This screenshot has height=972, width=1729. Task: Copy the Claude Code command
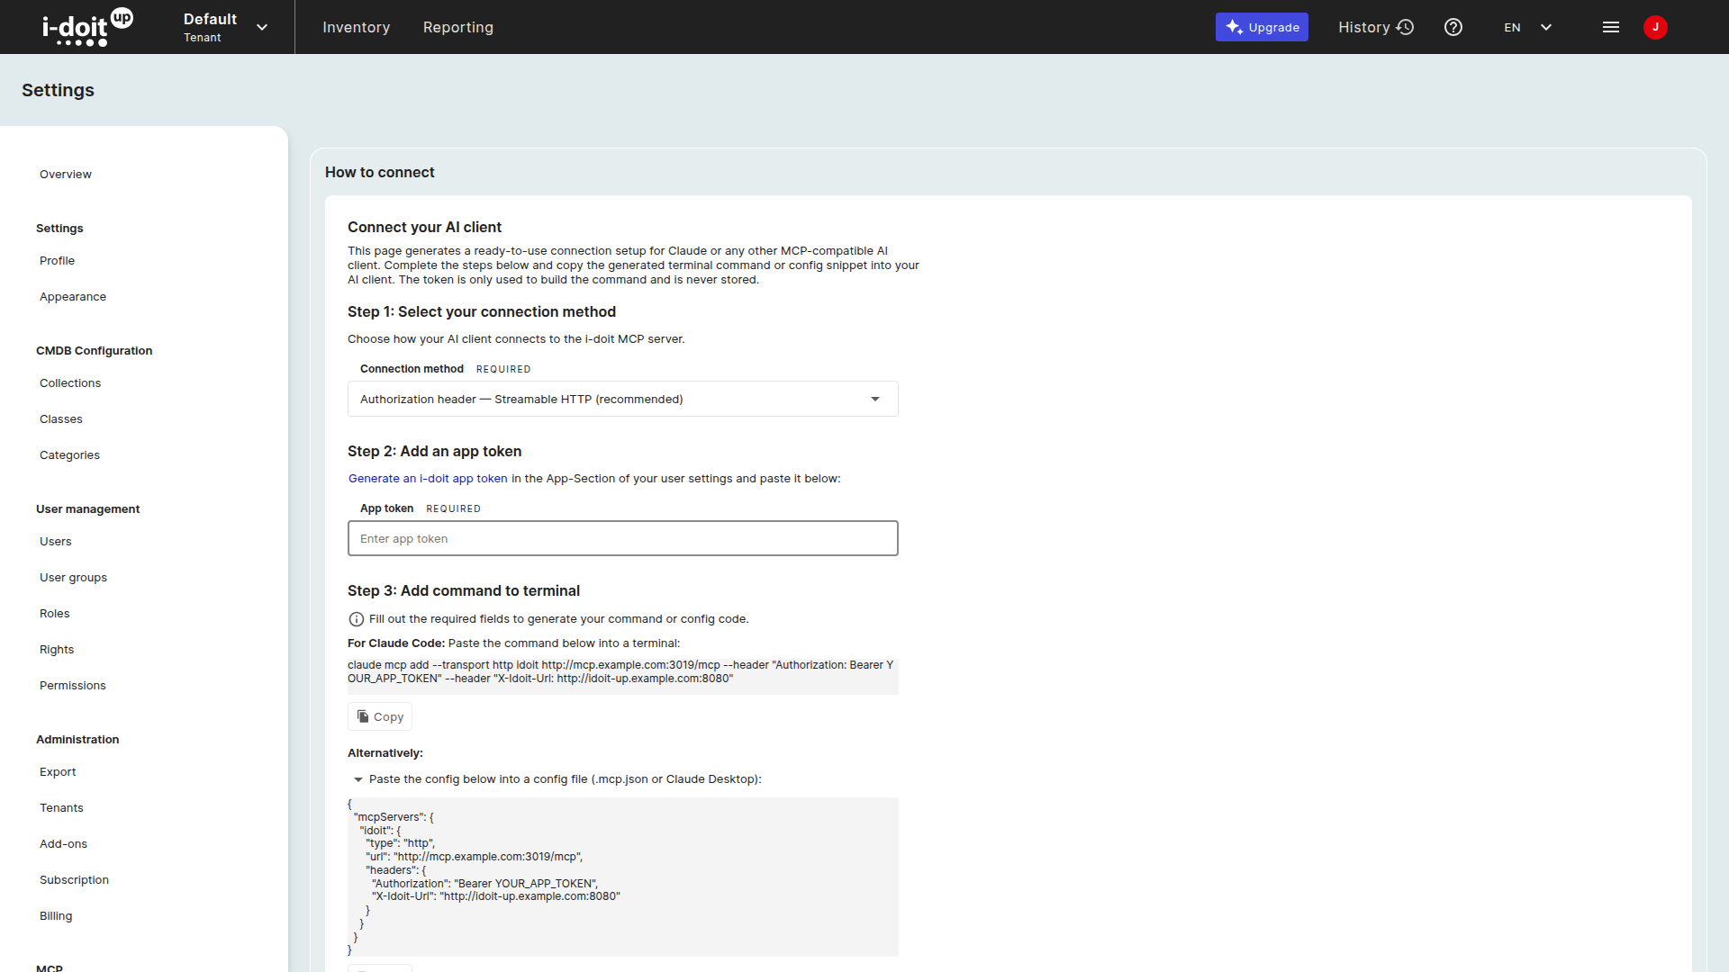(x=380, y=716)
